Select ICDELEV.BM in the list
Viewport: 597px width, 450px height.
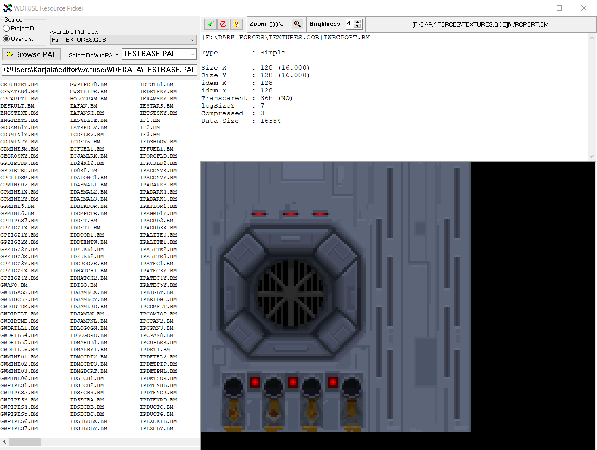(87, 135)
